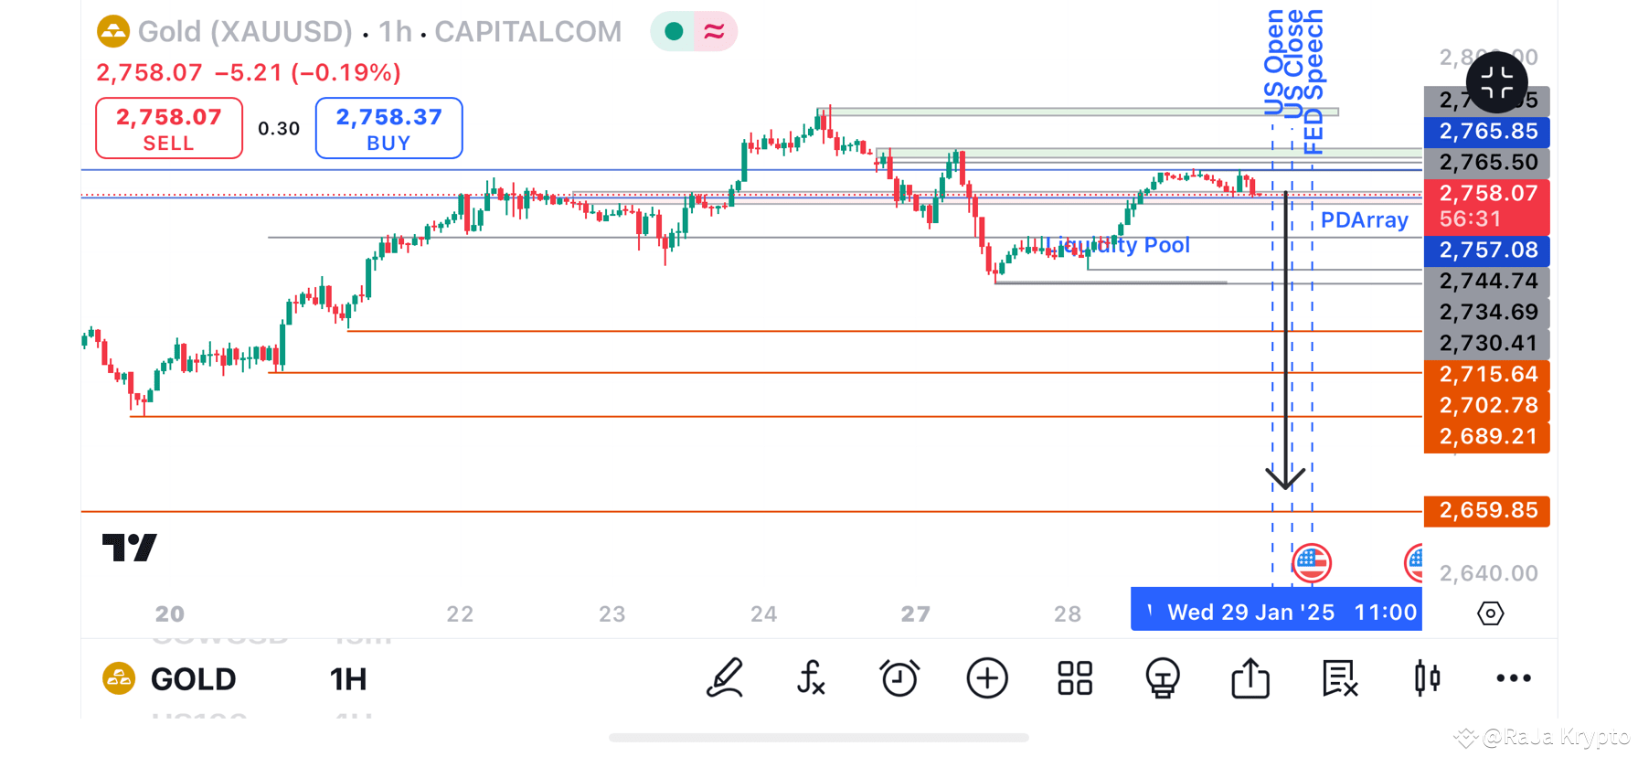Open the 1H timeframe selector
1638x757 pixels.
pyautogui.click(x=347, y=678)
